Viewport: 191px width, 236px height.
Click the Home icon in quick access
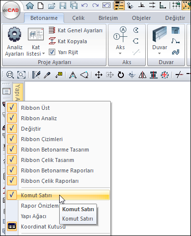coord(30,5)
